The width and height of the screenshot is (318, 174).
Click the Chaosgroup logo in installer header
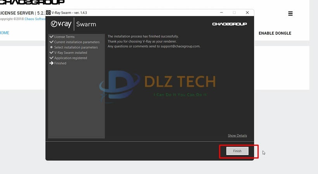tap(230, 24)
